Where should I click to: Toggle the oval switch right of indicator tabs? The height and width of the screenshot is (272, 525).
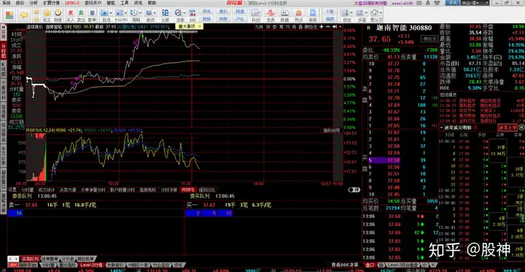pos(354,190)
